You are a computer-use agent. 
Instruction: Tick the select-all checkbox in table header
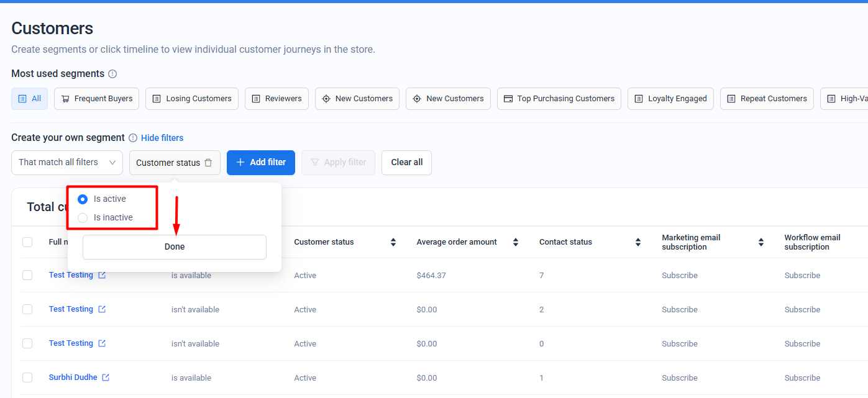(x=27, y=242)
